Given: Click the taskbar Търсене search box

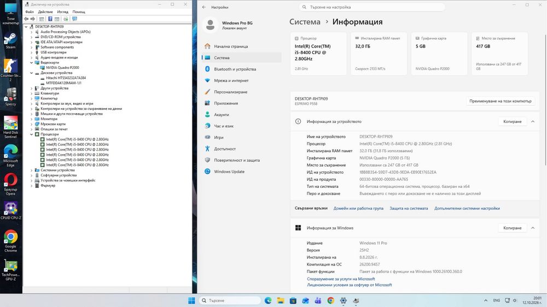Looking at the screenshot, I should click(230, 300).
